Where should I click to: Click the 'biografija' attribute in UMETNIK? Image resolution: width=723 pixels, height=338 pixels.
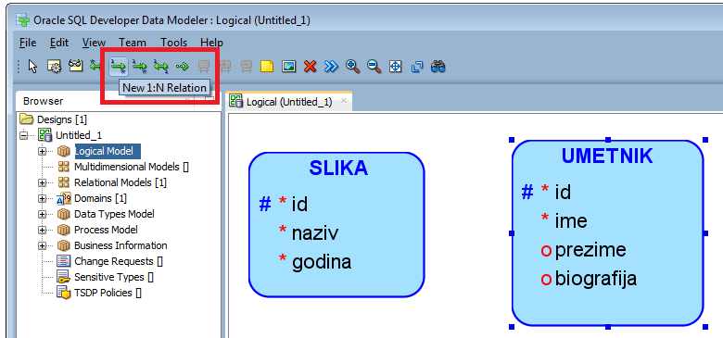[x=596, y=279]
